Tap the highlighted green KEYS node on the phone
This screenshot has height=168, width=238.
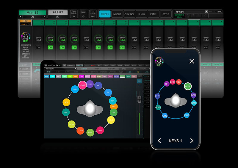click(x=188, y=86)
